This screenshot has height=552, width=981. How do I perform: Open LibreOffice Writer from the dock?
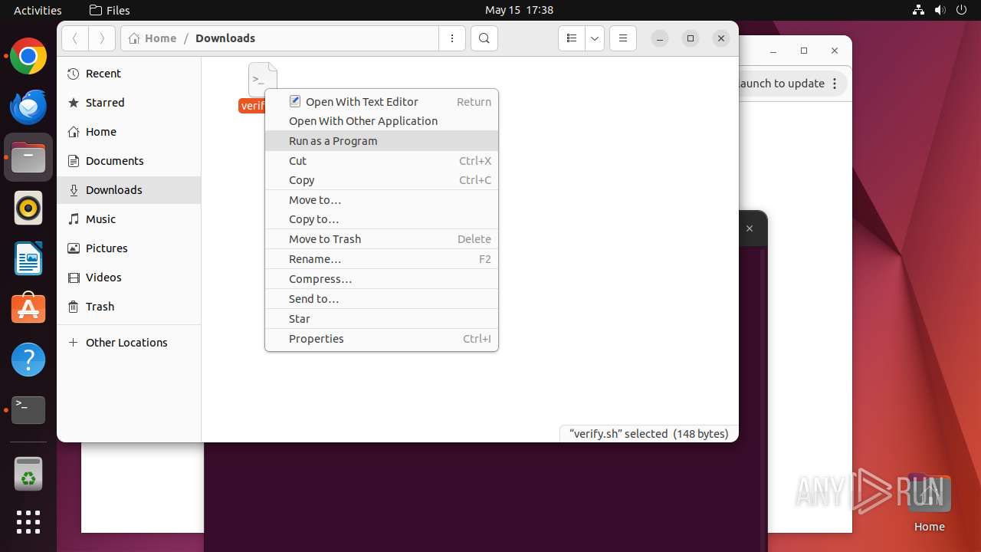(28, 258)
